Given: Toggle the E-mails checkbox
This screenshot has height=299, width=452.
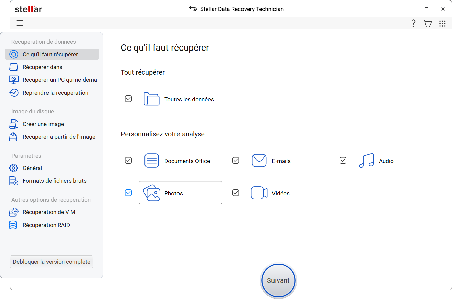Looking at the screenshot, I should tap(236, 160).
